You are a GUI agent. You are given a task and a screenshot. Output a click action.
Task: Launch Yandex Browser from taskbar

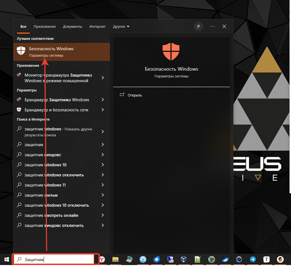click(103, 259)
